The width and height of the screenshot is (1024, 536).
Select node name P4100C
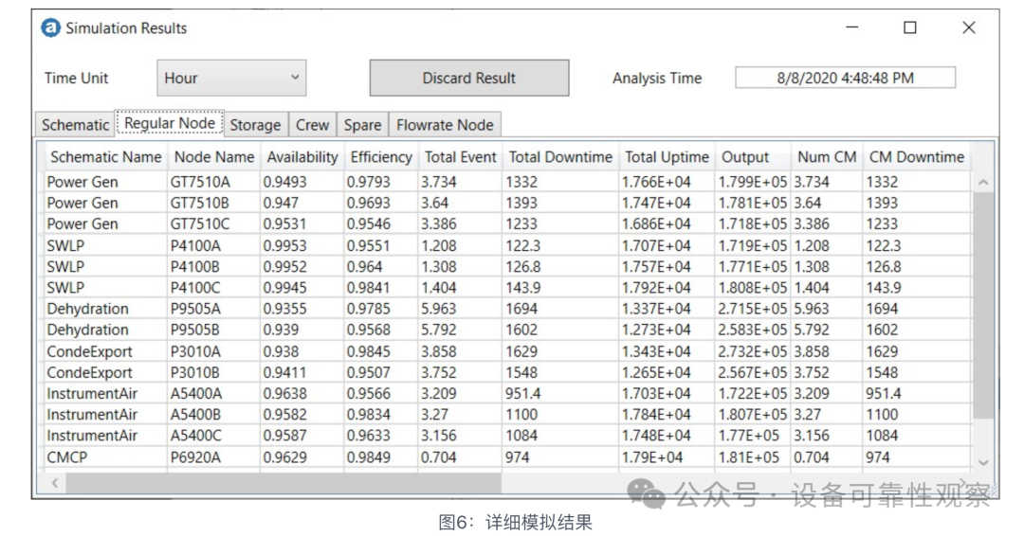coord(195,288)
